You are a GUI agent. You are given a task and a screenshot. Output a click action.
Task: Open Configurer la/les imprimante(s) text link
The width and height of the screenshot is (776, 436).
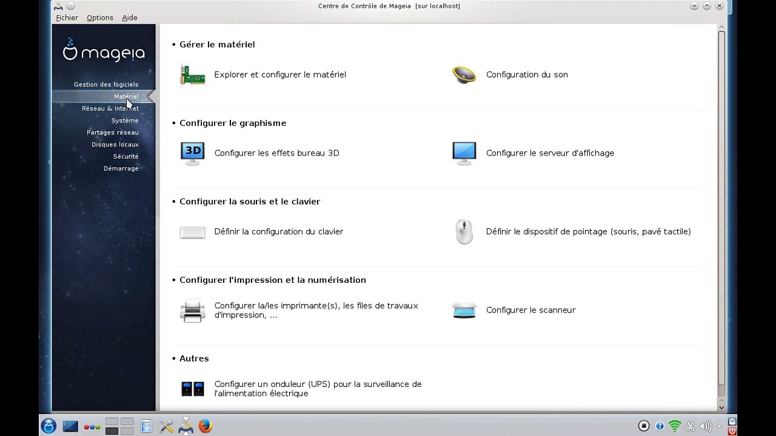(316, 311)
